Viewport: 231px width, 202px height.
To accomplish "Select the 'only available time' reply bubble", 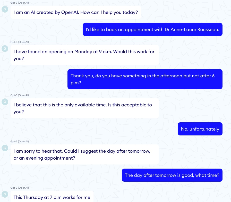I will [x=85, y=108].
